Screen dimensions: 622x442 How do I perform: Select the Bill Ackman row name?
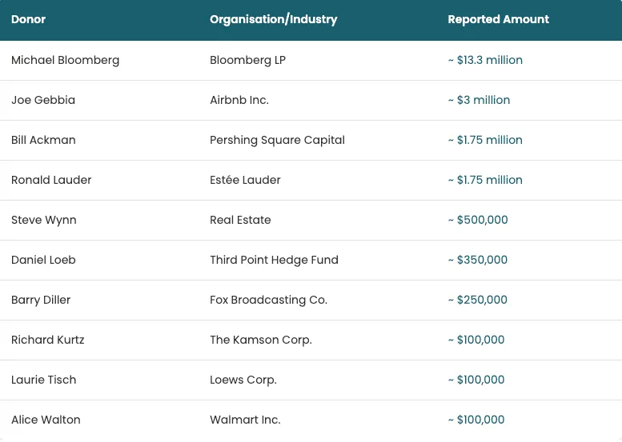point(43,140)
